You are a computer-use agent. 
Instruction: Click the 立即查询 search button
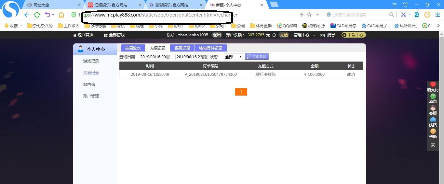click(257, 57)
